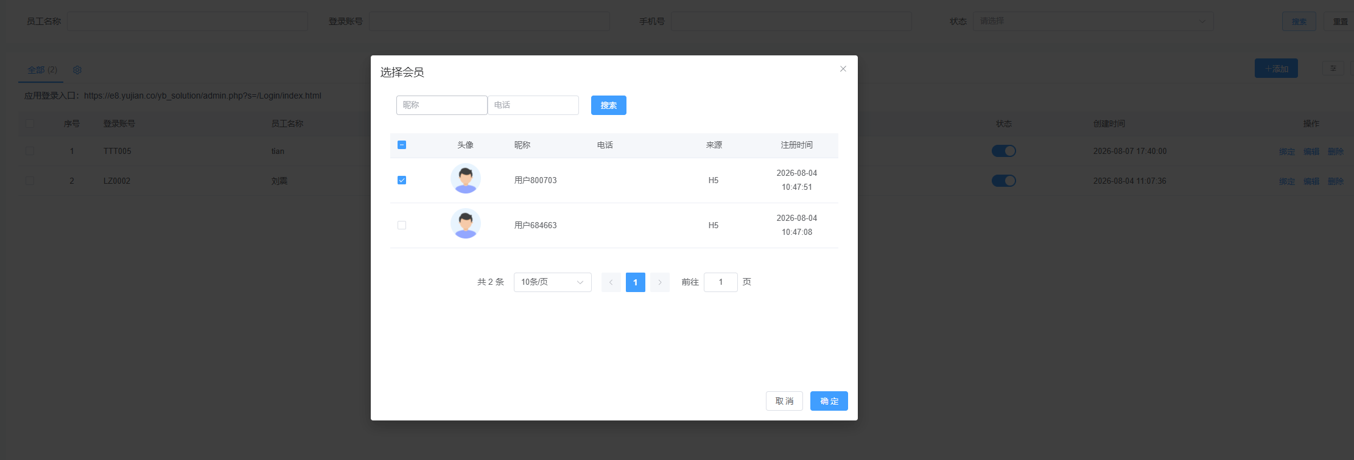Click the 刘震 employee name cell
The width and height of the screenshot is (1354, 460).
tap(279, 181)
